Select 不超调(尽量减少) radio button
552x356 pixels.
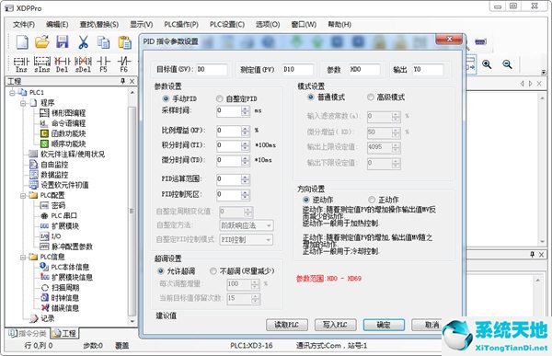click(213, 270)
